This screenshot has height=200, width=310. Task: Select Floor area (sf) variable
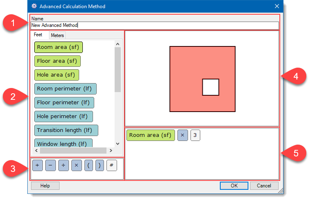(58, 61)
